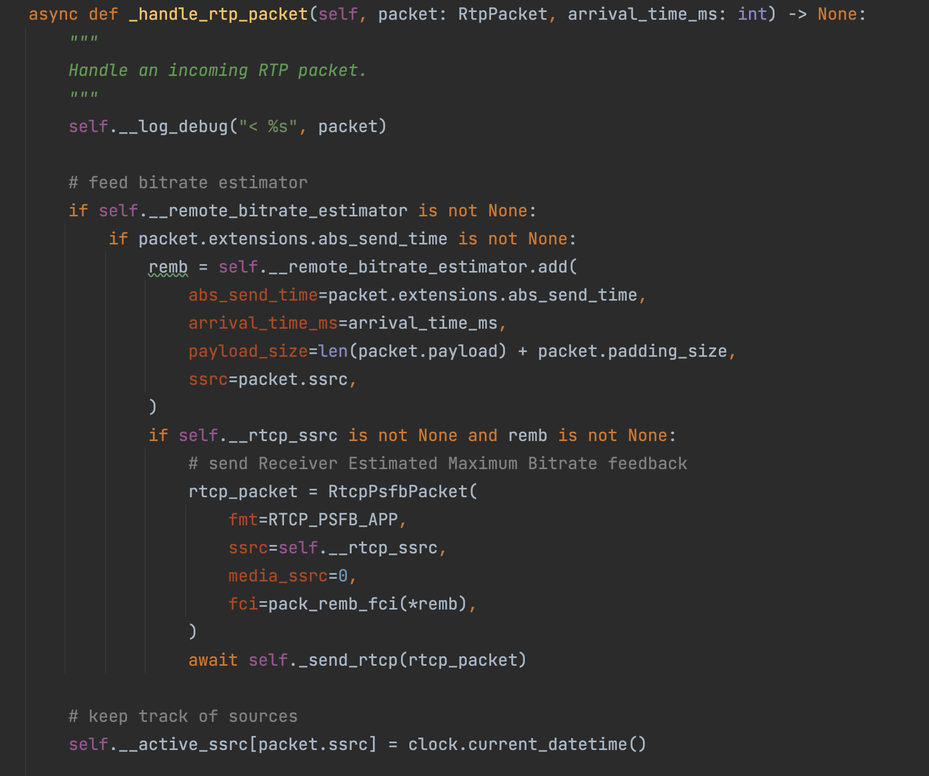Click the 0 value of media_ssrc
Image resolution: width=929 pixels, height=776 pixels.
tap(343, 576)
